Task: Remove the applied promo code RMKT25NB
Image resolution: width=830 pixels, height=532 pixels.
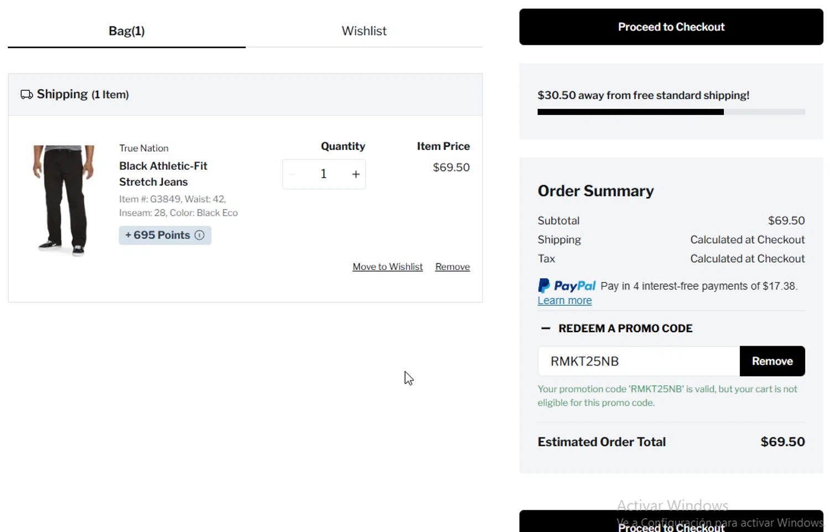Action: coord(772,361)
